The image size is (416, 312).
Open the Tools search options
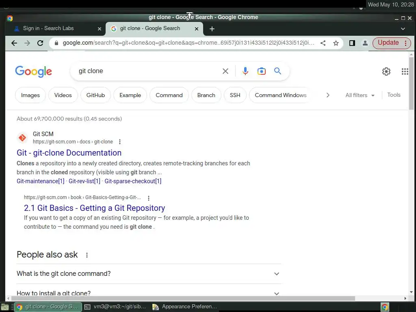pyautogui.click(x=394, y=95)
